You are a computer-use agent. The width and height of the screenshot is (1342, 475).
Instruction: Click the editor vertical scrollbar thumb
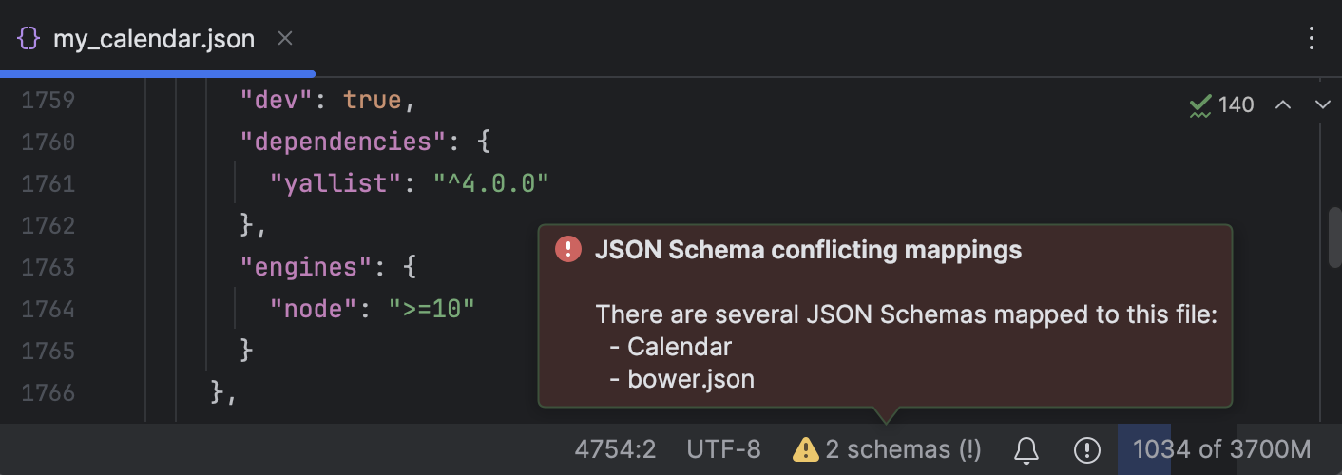1333,236
